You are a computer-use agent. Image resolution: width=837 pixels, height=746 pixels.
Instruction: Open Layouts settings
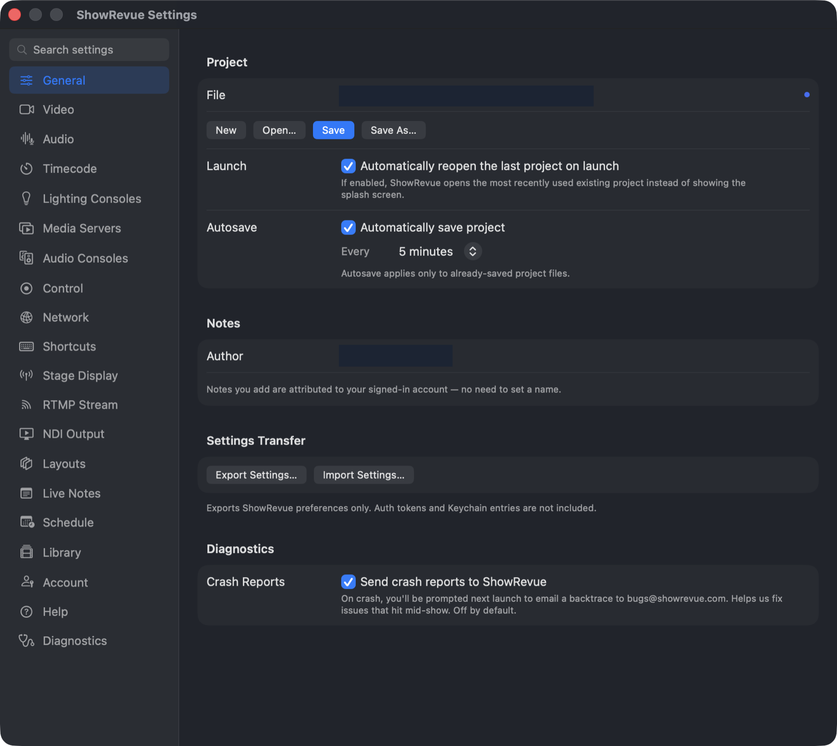[89, 464]
